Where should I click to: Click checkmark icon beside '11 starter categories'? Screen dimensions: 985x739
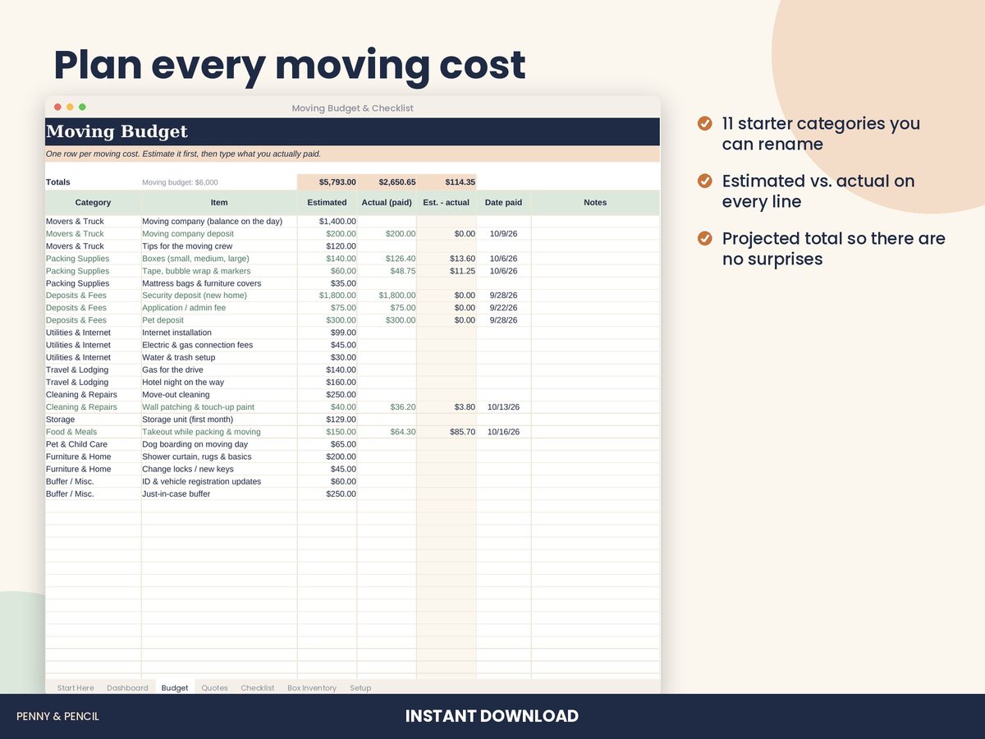click(704, 123)
